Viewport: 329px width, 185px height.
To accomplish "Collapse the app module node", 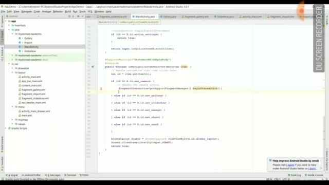I will click(x=6, y=21).
